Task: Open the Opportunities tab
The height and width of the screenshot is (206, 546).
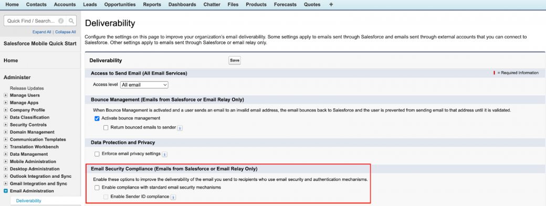Action: [120, 5]
